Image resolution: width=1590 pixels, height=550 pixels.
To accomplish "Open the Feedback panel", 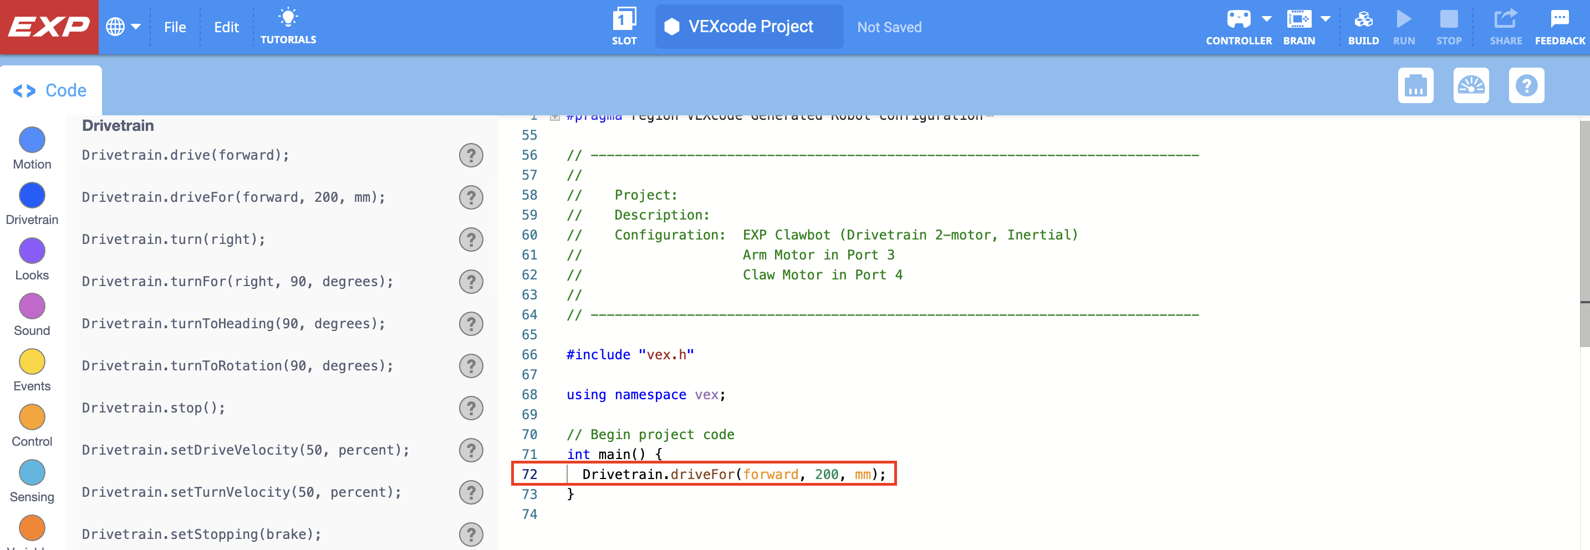I will [x=1560, y=25].
